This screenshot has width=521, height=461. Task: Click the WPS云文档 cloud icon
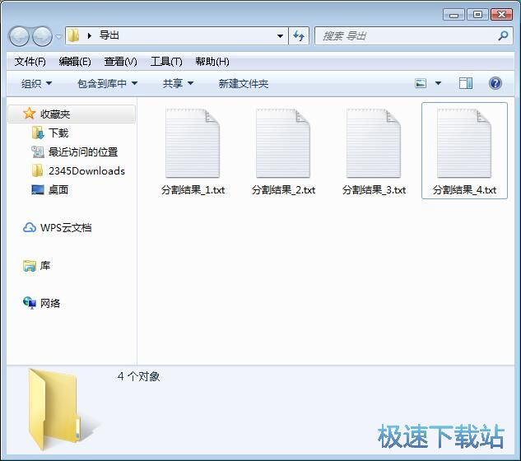pyautogui.click(x=30, y=227)
